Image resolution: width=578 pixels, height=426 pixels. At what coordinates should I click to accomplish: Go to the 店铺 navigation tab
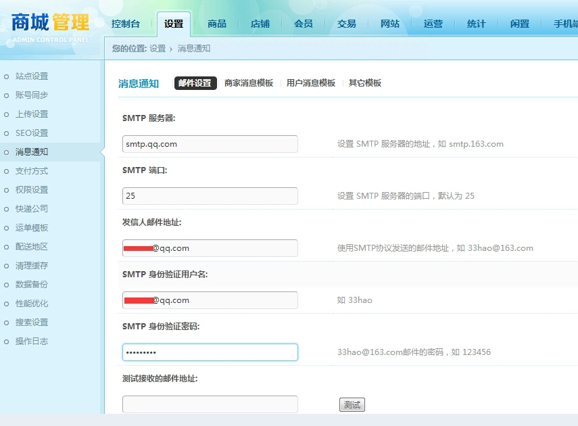point(260,24)
